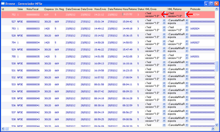Click the Data Envio column header
Viewport: 220px width, 132px height.
[x=87, y=9]
